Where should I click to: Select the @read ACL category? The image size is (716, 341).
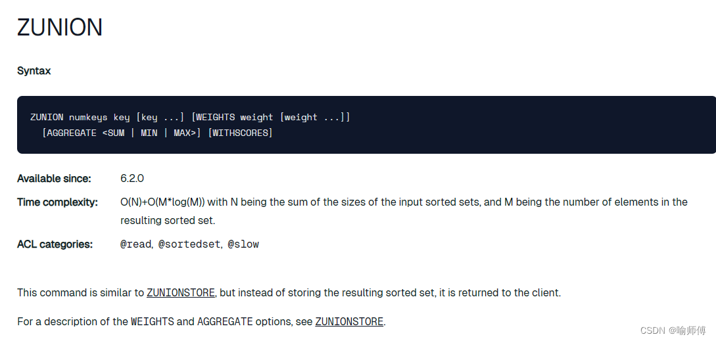[x=135, y=244]
